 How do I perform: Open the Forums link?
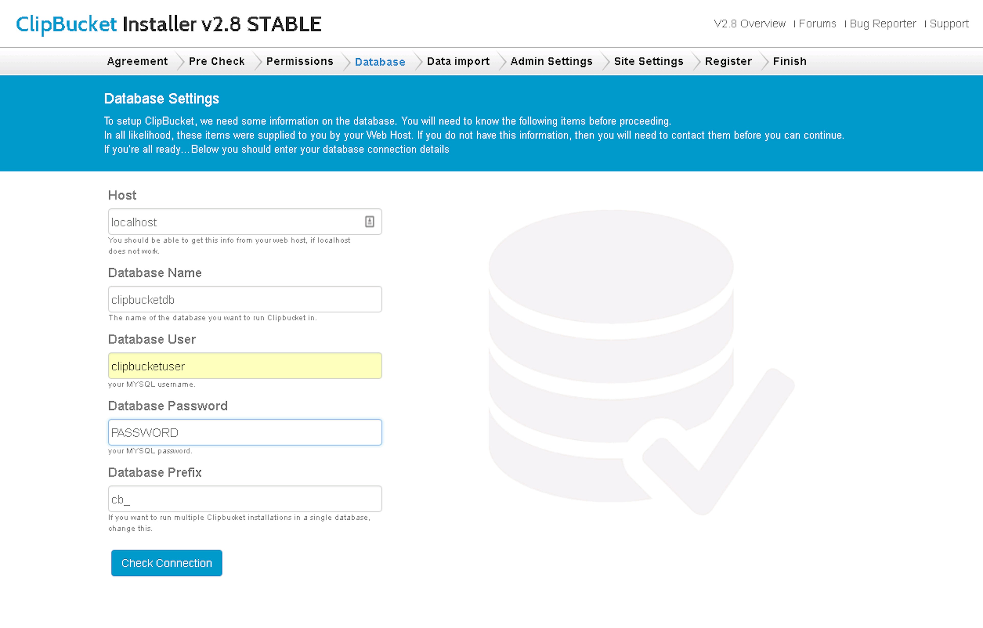click(x=817, y=24)
